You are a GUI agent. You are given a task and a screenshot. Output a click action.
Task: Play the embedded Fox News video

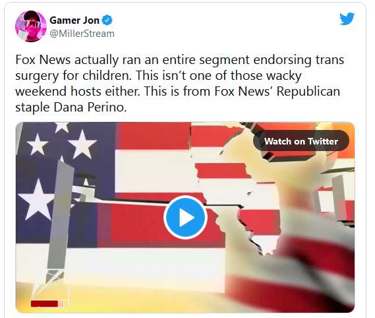coord(185,217)
